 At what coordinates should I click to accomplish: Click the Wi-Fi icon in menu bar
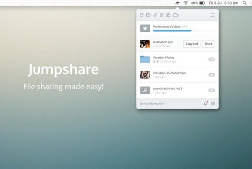click(x=186, y=3)
